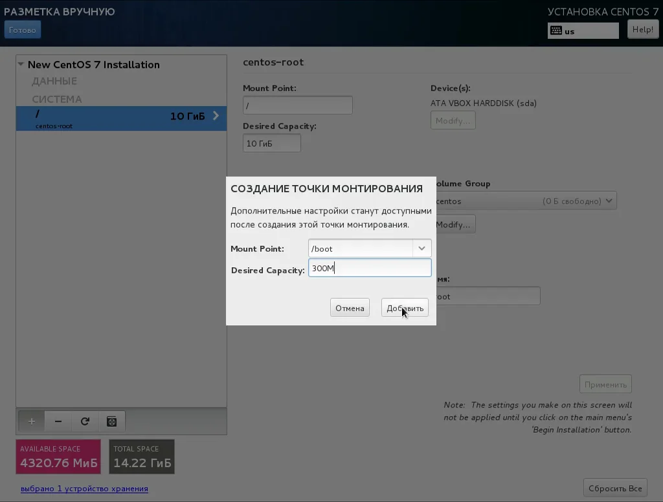Click the /boot Mount Point text field in dialog

pos(360,248)
